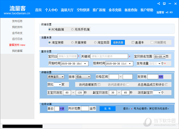Image resolution: width=179 pixels, height=129 pixels.
Task: Select the 无线手机端 radio option
Action: coord(72,29)
